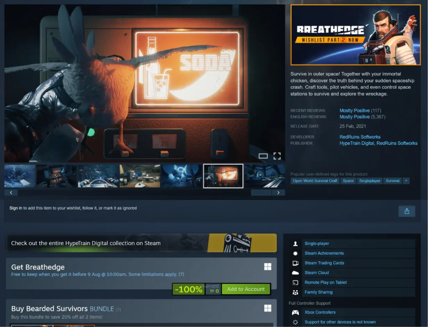Toggle theater mode rectangle icon on screenshot
This screenshot has width=428, height=327.
point(263,156)
